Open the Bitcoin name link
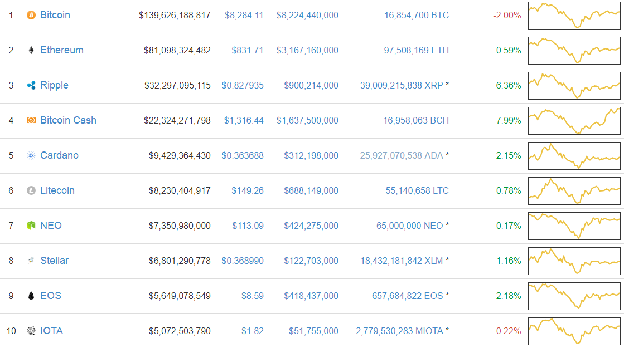Screen dimensions: 624x348 (x=55, y=16)
